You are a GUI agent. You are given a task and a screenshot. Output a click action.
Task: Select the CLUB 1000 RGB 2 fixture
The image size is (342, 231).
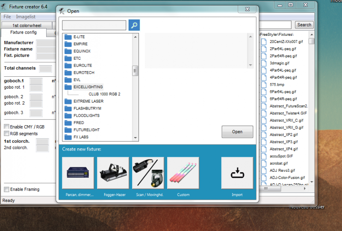pyautogui.click(x=104, y=94)
